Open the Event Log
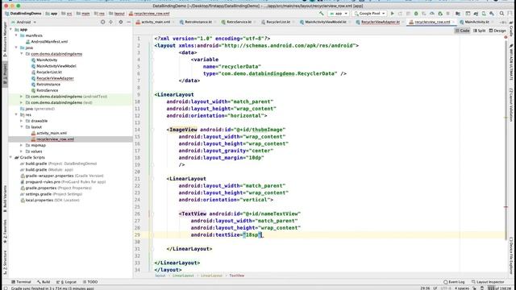516x290 pixels. pyautogui.click(x=454, y=282)
